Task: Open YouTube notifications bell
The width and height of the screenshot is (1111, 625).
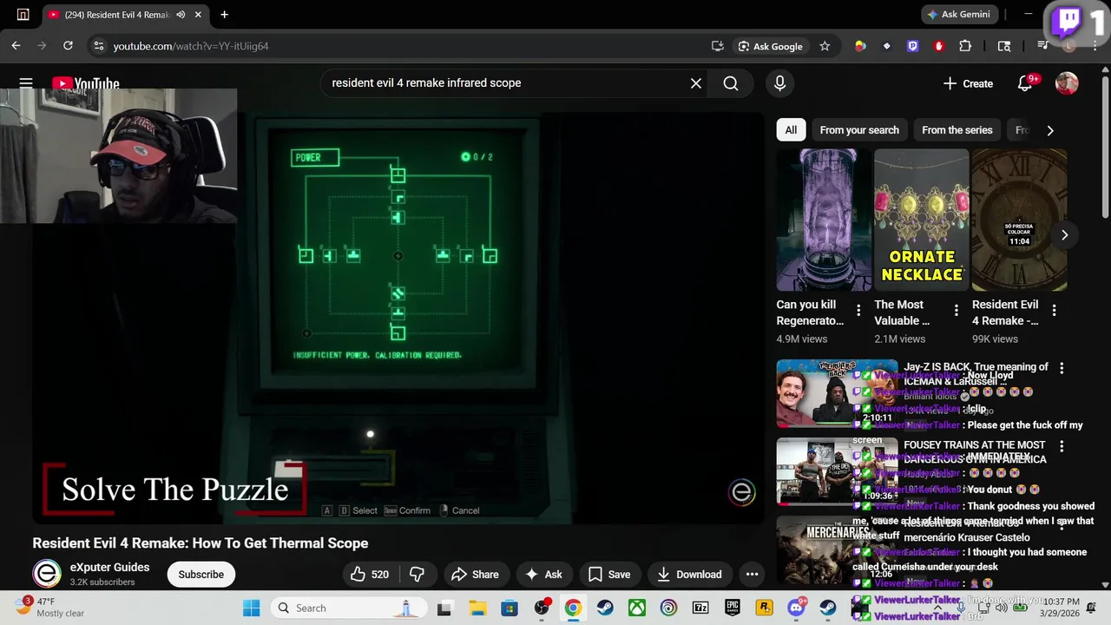Action: click(x=1025, y=83)
